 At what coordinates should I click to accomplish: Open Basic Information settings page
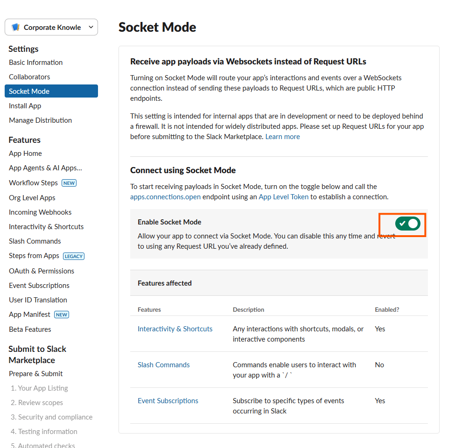point(35,63)
